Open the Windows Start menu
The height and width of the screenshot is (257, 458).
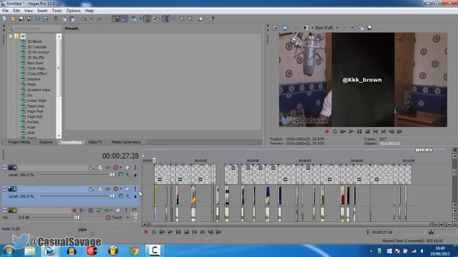click(9, 251)
